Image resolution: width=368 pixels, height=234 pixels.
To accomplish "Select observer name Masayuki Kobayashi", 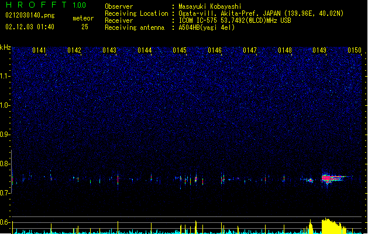I will (x=210, y=6).
